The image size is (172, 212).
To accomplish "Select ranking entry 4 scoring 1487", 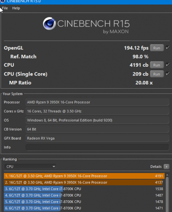I will click(x=84, y=195).
